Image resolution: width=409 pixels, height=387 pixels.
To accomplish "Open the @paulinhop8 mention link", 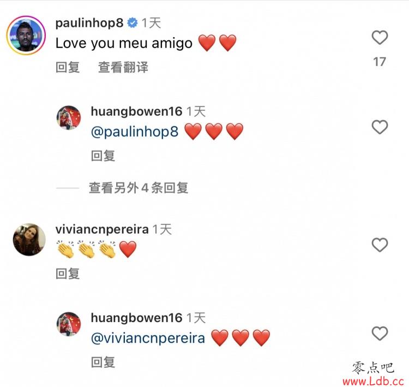I will coord(135,132).
